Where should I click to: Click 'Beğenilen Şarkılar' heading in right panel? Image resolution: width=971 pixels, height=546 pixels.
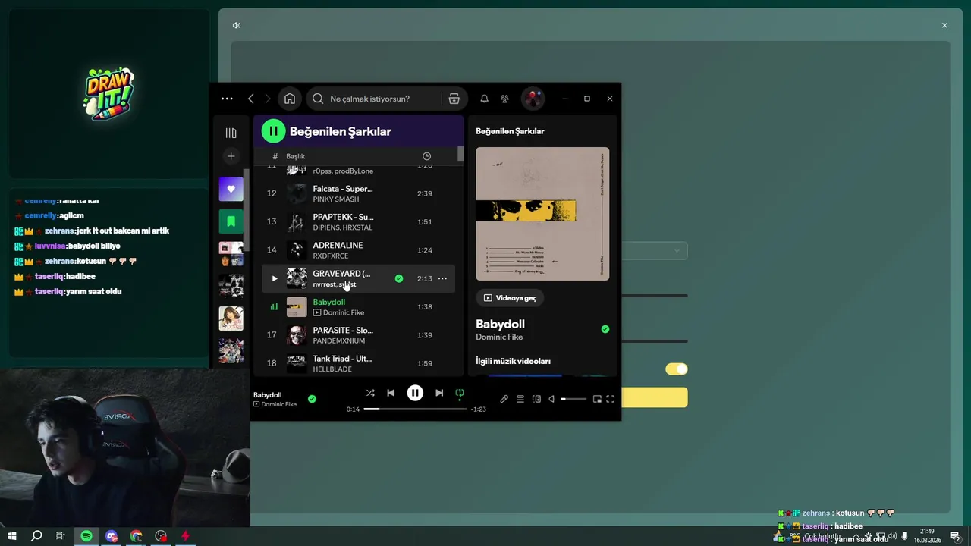tap(510, 131)
